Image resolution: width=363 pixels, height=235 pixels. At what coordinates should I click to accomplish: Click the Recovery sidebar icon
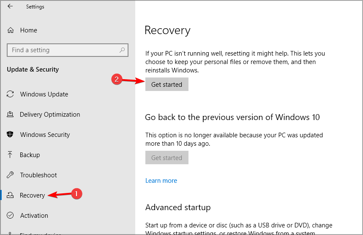pyautogui.click(x=10, y=195)
